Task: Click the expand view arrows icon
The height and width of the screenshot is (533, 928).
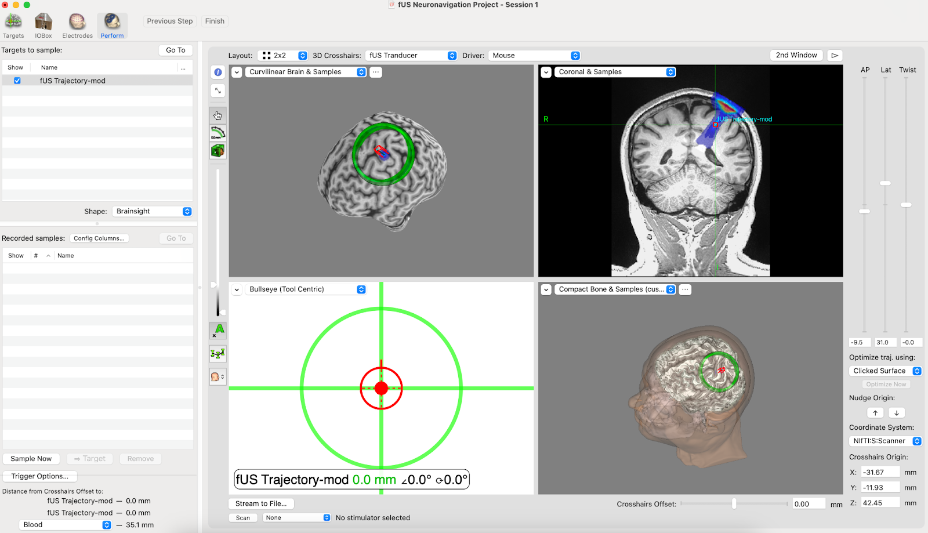Action: point(218,91)
